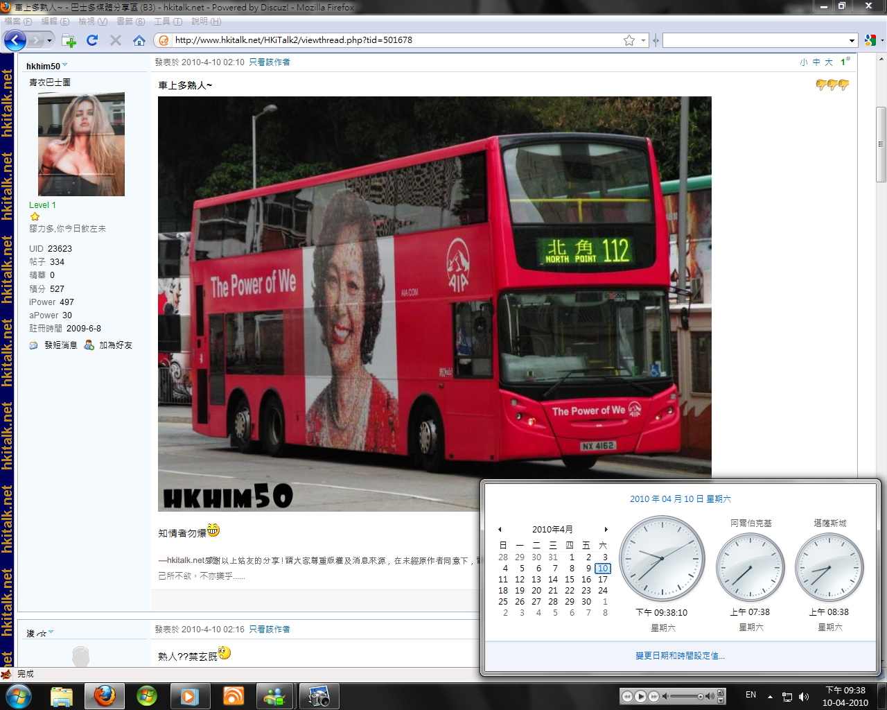This screenshot has height=710, width=887.
Task: Select April 10 in the calendar
Action: click(x=603, y=569)
